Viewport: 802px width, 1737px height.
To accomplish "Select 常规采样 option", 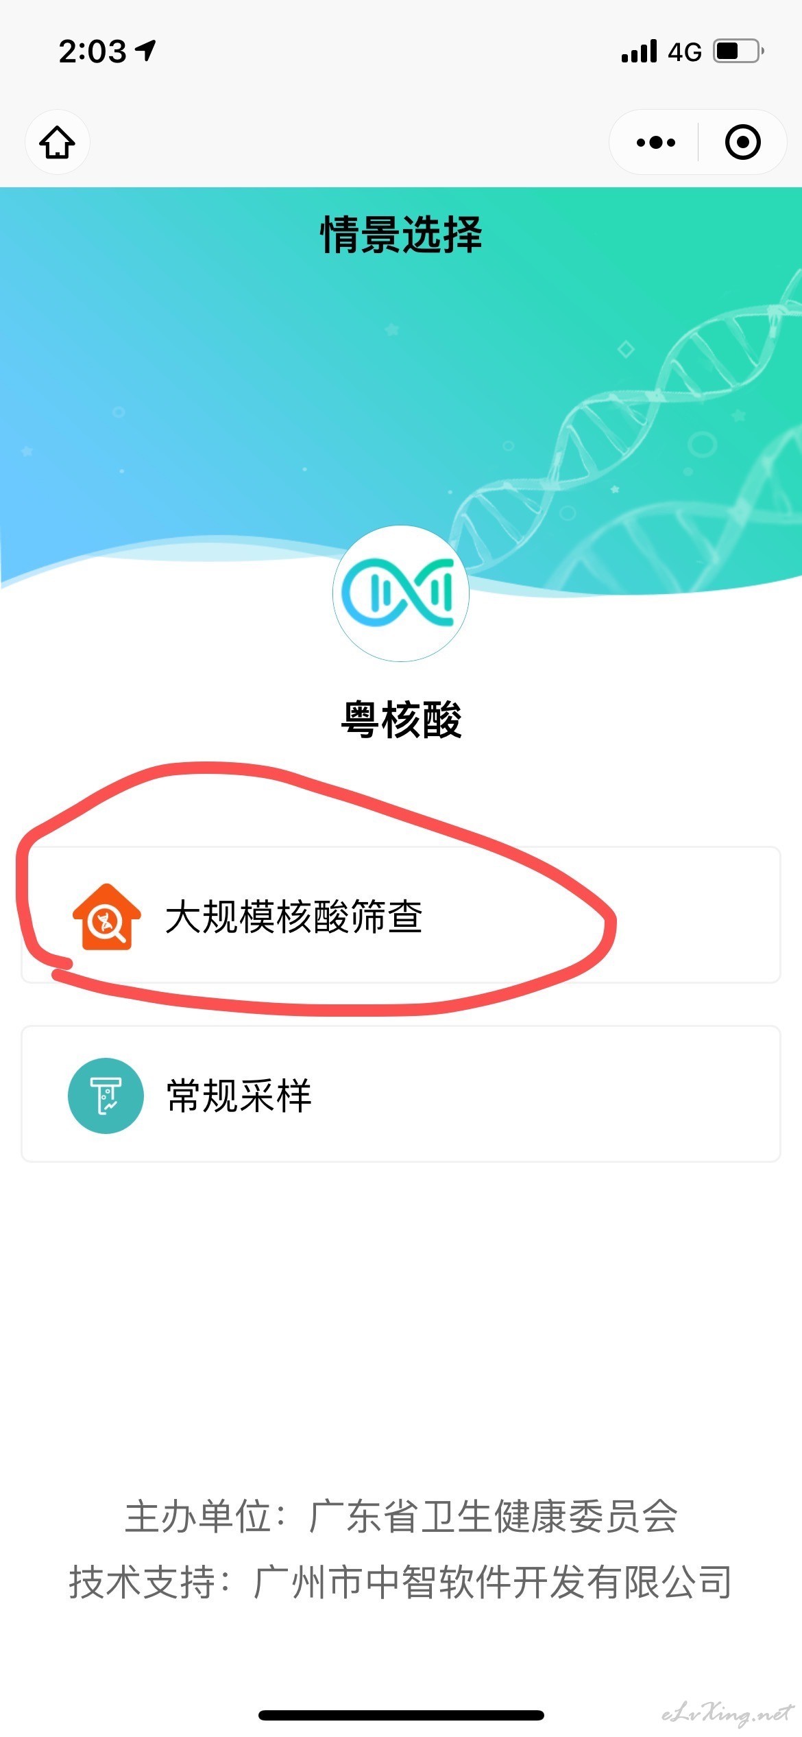I will [x=401, y=1094].
